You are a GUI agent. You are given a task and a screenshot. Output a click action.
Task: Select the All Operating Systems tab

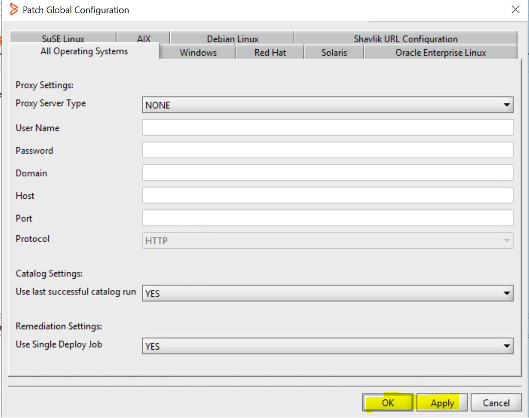point(84,51)
